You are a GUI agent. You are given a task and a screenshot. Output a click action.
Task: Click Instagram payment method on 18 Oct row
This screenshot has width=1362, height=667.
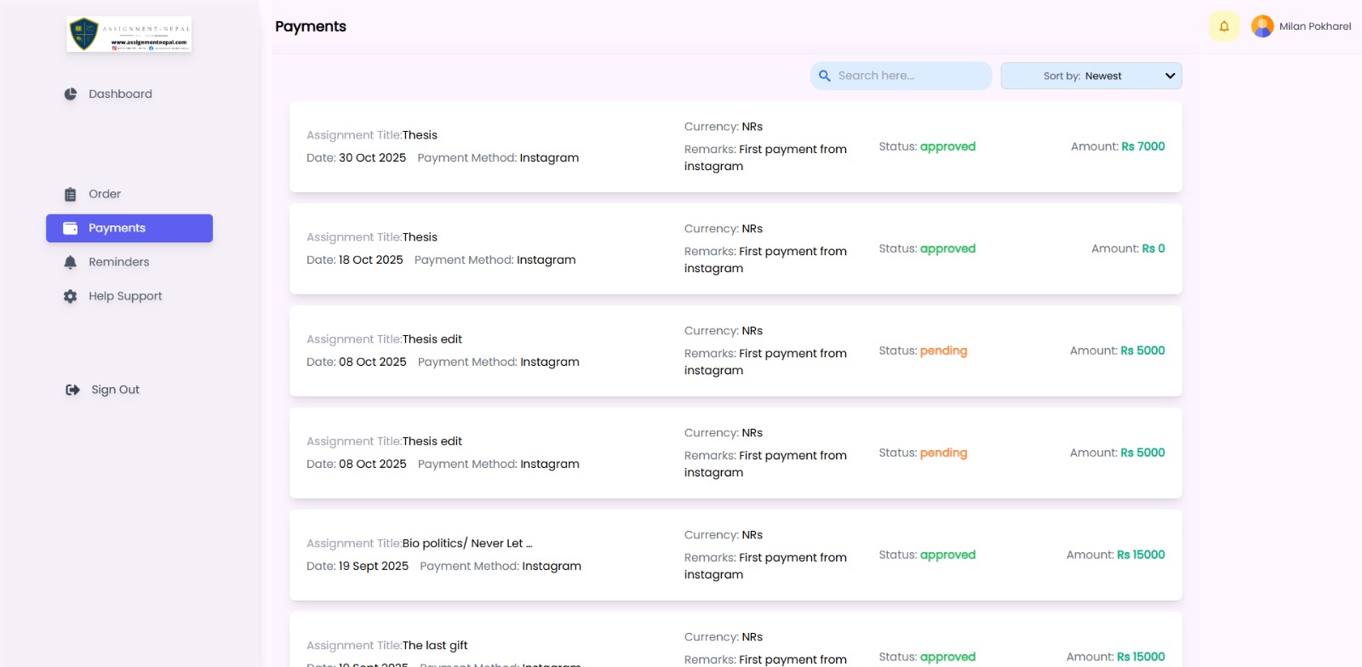tap(547, 259)
